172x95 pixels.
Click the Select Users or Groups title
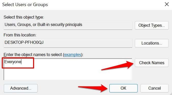pyautogui.click(x=25, y=5)
